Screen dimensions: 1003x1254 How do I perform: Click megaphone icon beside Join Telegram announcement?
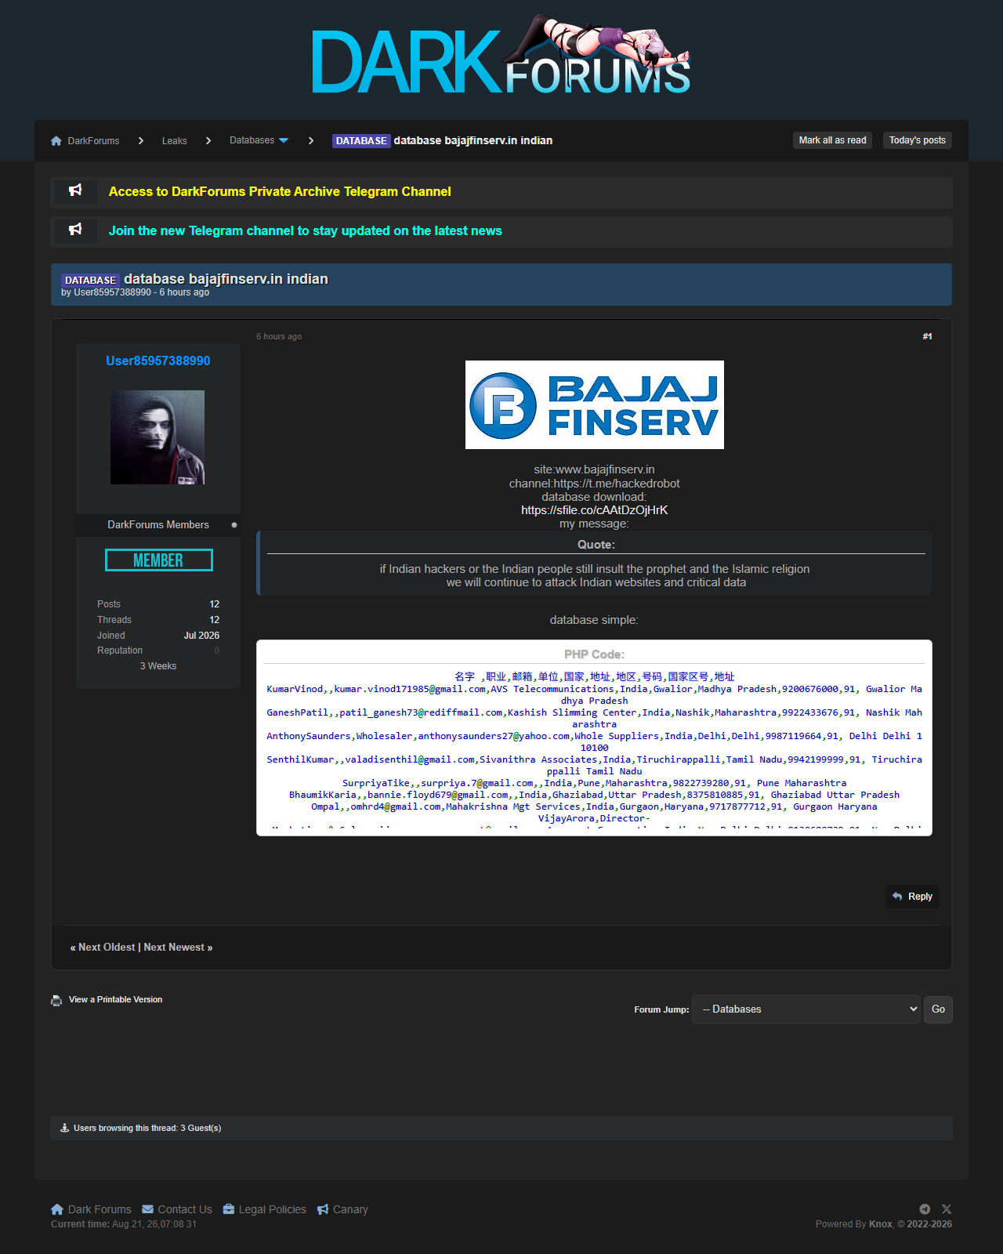coord(75,230)
